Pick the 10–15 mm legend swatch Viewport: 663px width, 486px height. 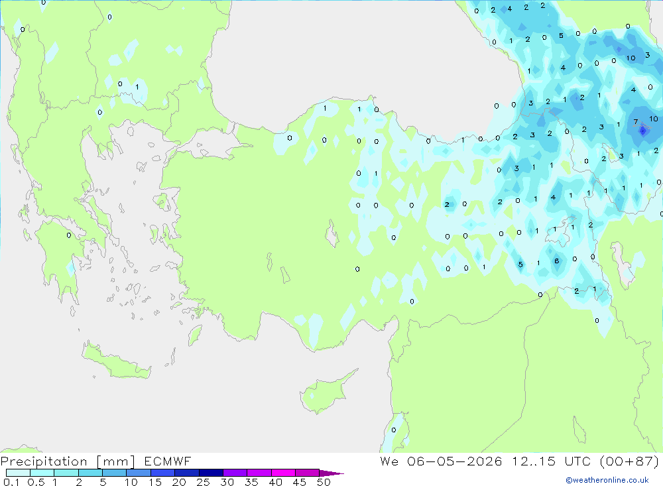139,473
